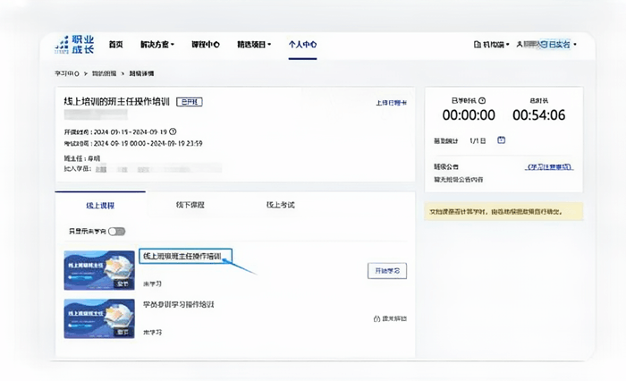Click the calendar icon beside 1/1日
The width and height of the screenshot is (626, 381).
click(x=501, y=140)
